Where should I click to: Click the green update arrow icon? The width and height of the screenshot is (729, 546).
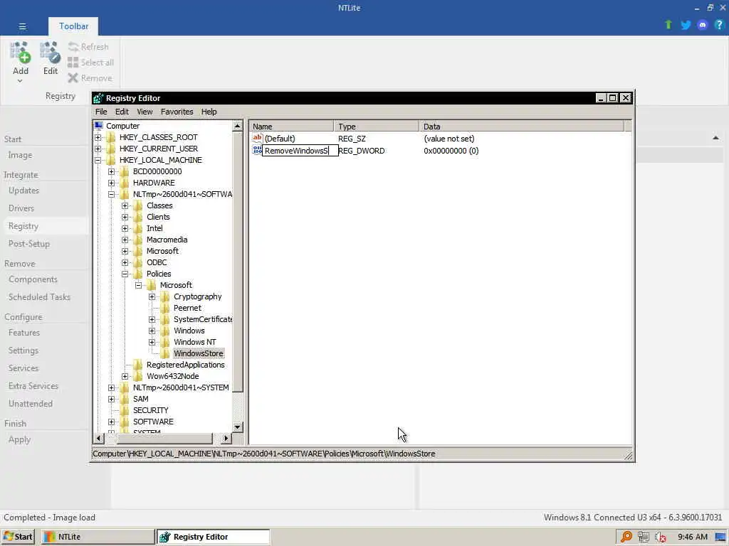668,25
